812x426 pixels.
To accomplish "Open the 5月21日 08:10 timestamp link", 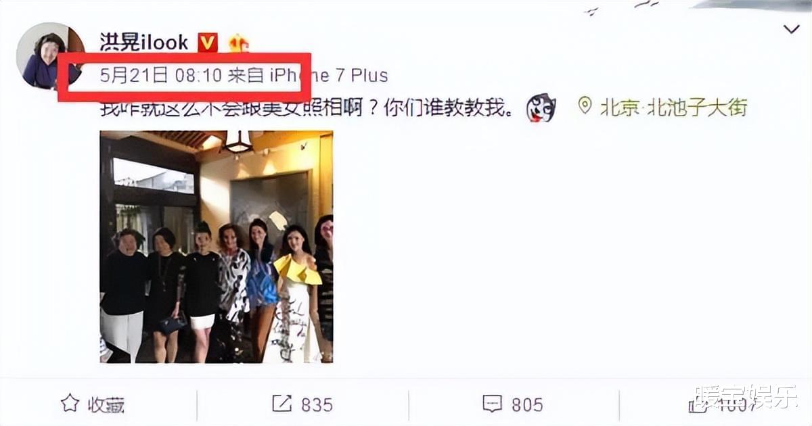I will pos(161,75).
